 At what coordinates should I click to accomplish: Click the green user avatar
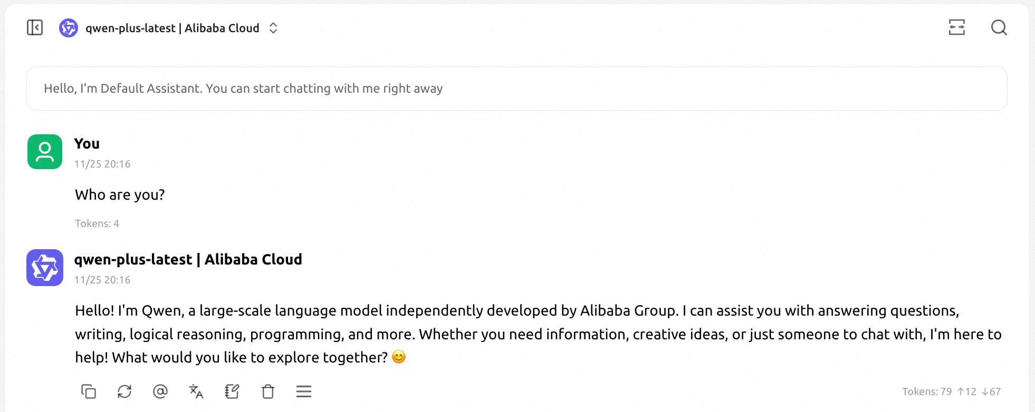(45, 152)
